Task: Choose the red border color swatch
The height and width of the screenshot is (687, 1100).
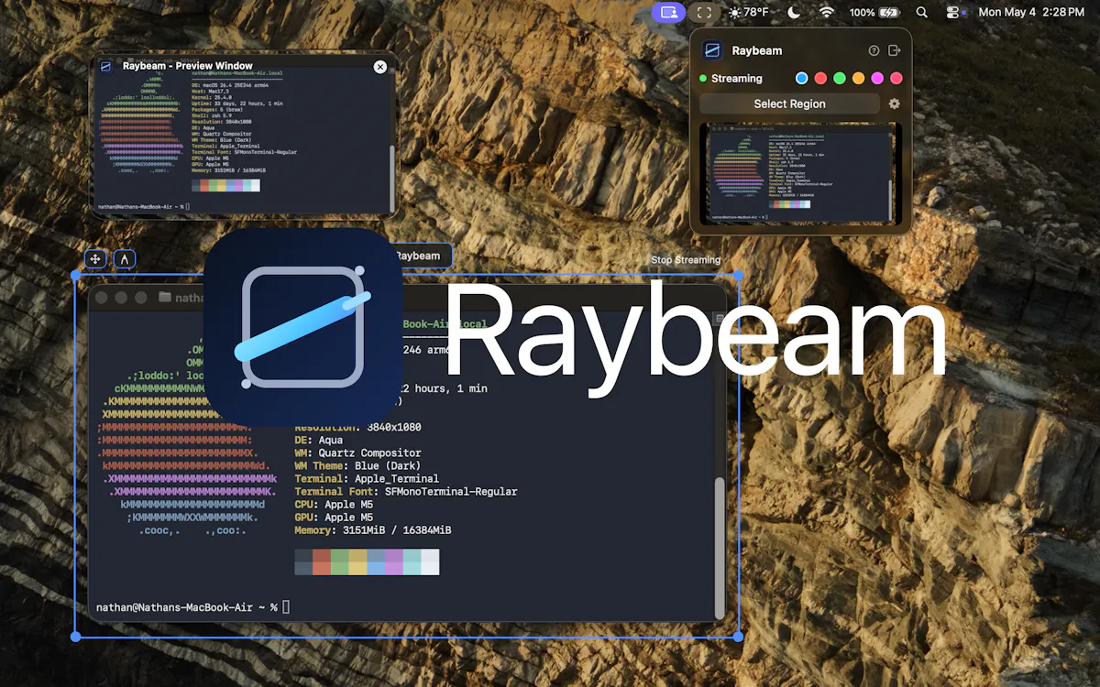Action: tap(820, 79)
